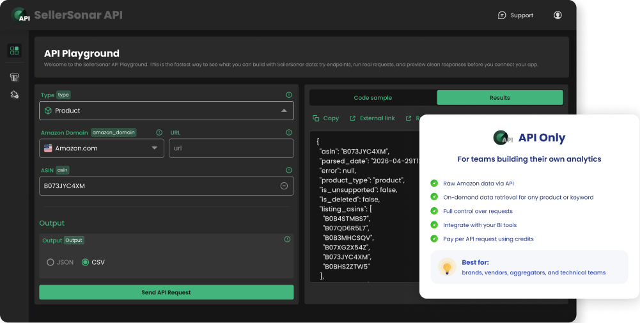
Task: Open the External link text
Action: (x=377, y=118)
